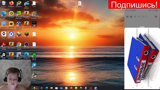
Task: Open Firefox from the taskbar
Action: pyautogui.click(x=71, y=88)
